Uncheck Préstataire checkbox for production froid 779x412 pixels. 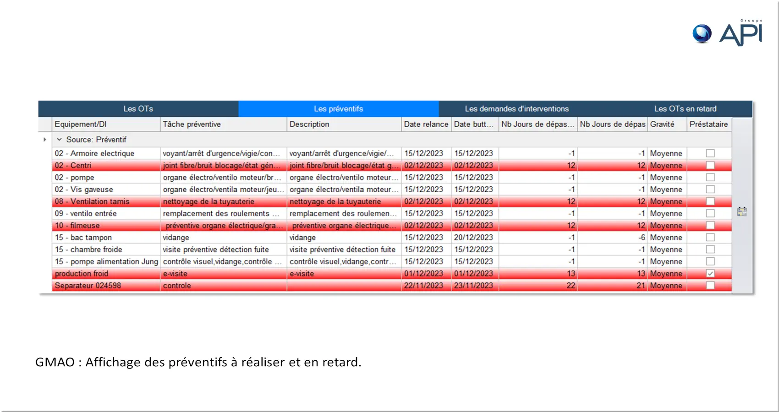(710, 273)
